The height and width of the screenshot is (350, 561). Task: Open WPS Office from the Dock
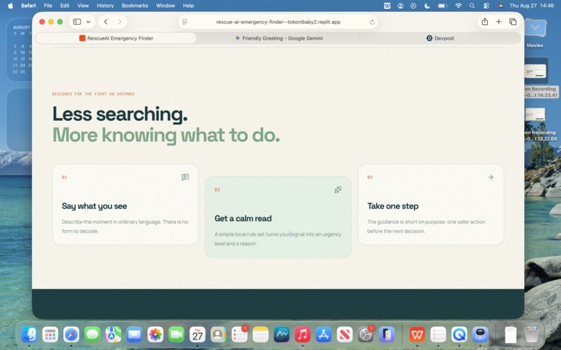coord(417,335)
